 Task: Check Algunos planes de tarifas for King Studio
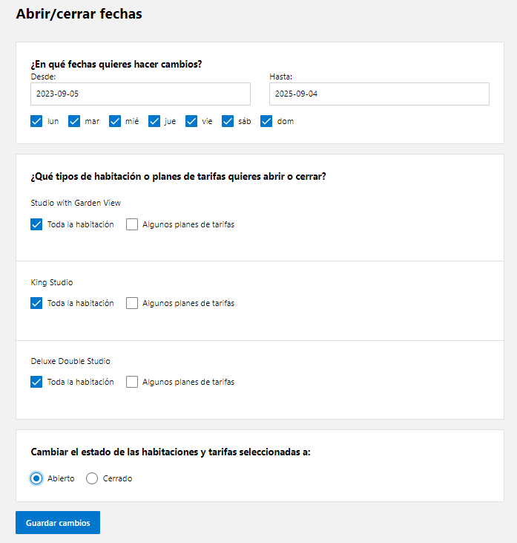132,303
